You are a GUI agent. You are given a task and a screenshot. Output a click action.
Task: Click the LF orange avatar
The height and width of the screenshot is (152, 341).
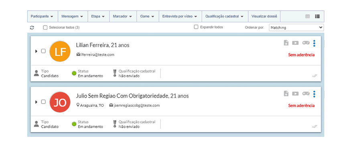point(60,52)
